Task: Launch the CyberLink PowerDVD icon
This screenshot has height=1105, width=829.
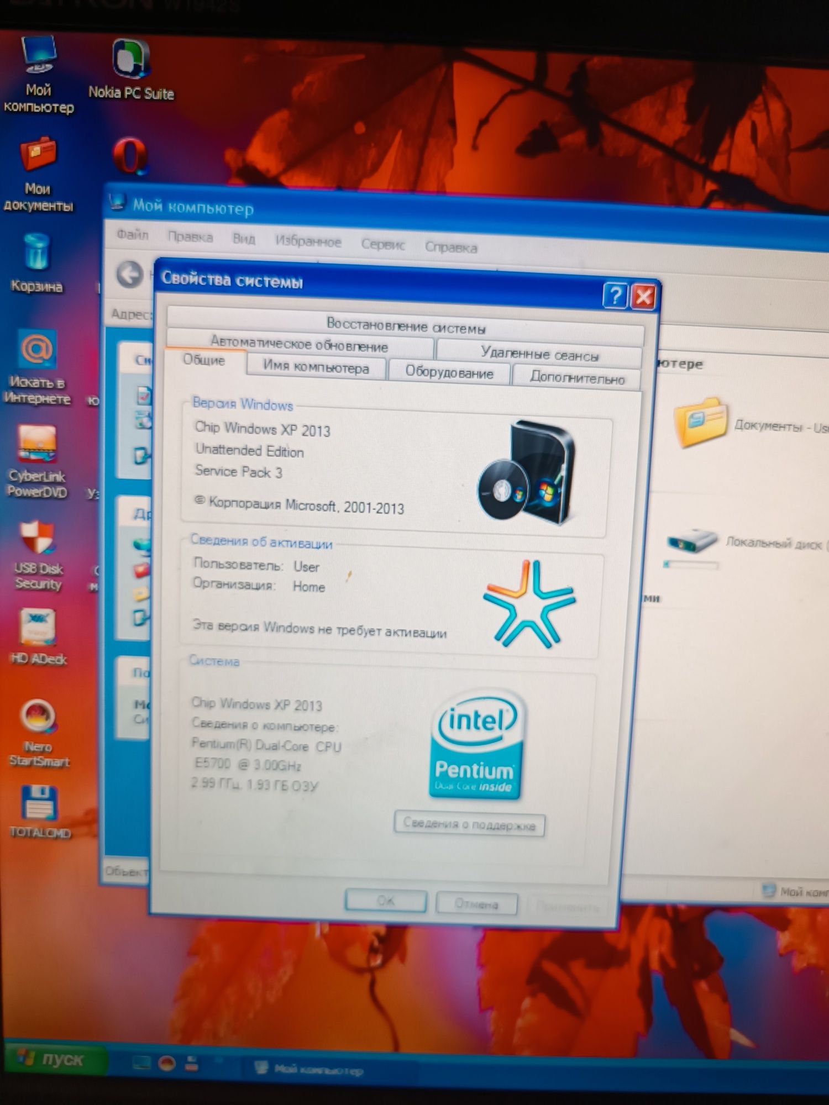Action: click(37, 462)
